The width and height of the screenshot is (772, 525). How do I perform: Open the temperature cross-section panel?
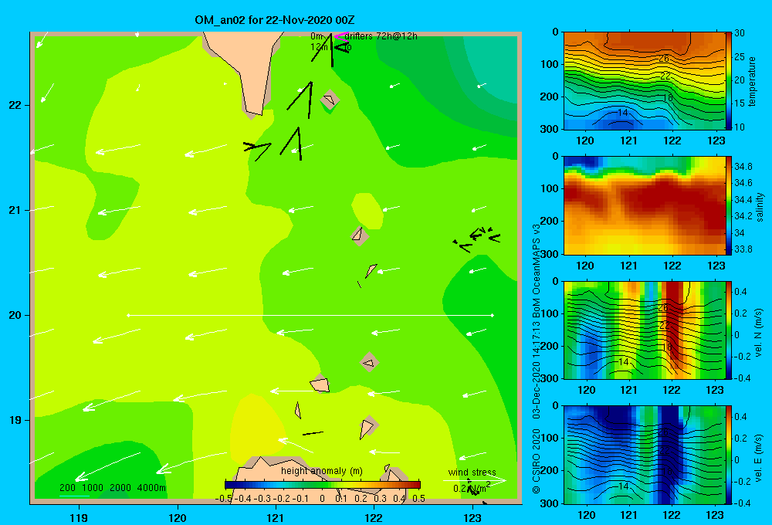[x=644, y=81]
